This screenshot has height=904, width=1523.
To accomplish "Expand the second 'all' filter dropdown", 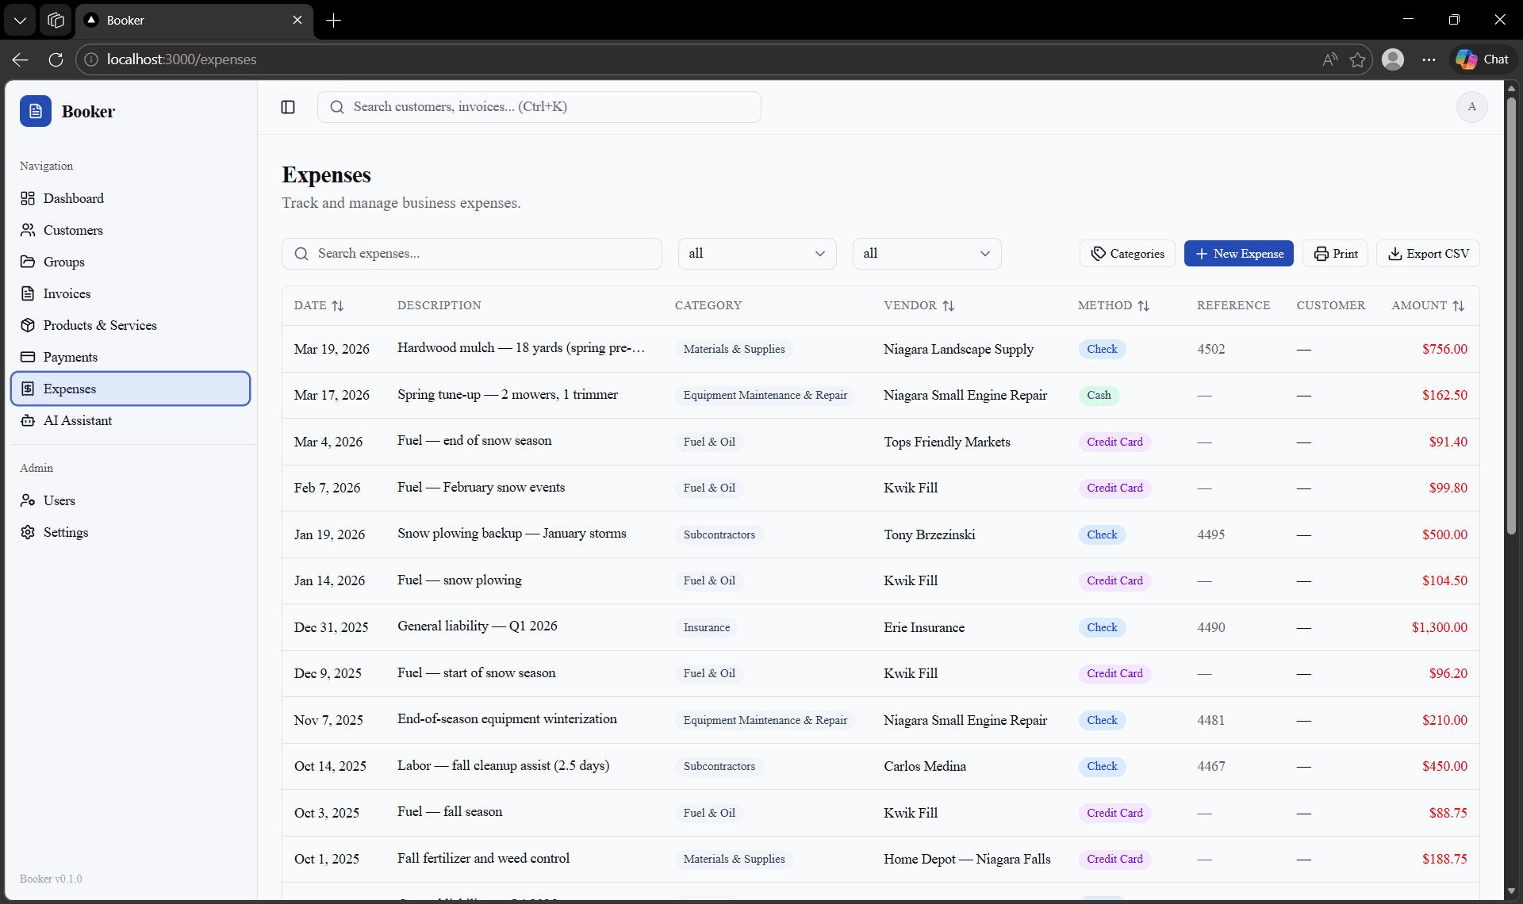I will (926, 253).
